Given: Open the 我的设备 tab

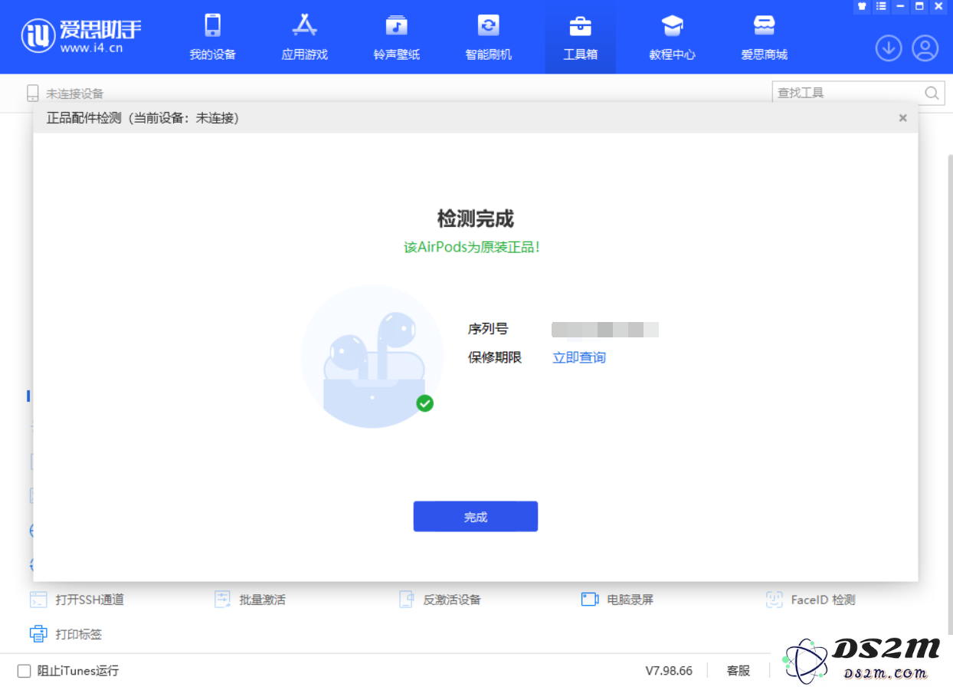Looking at the screenshot, I should coord(213,37).
